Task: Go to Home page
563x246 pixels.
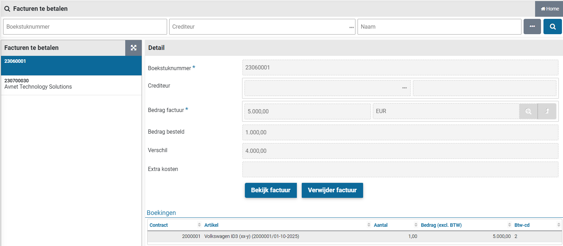Action: (x=549, y=9)
